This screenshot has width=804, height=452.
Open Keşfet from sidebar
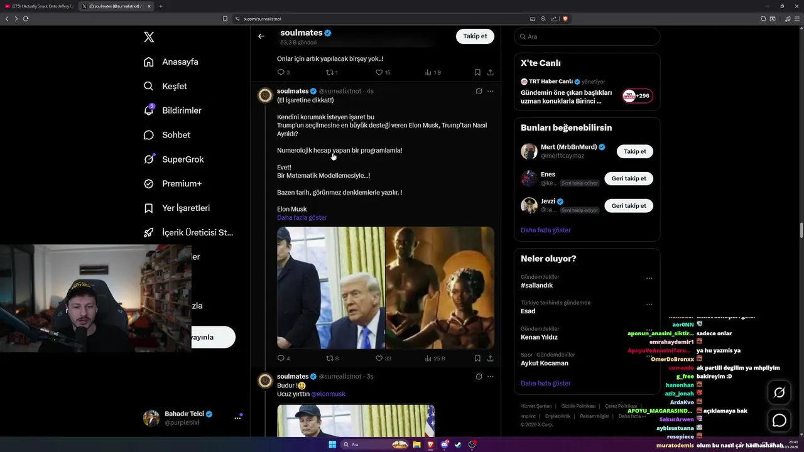coord(165,86)
